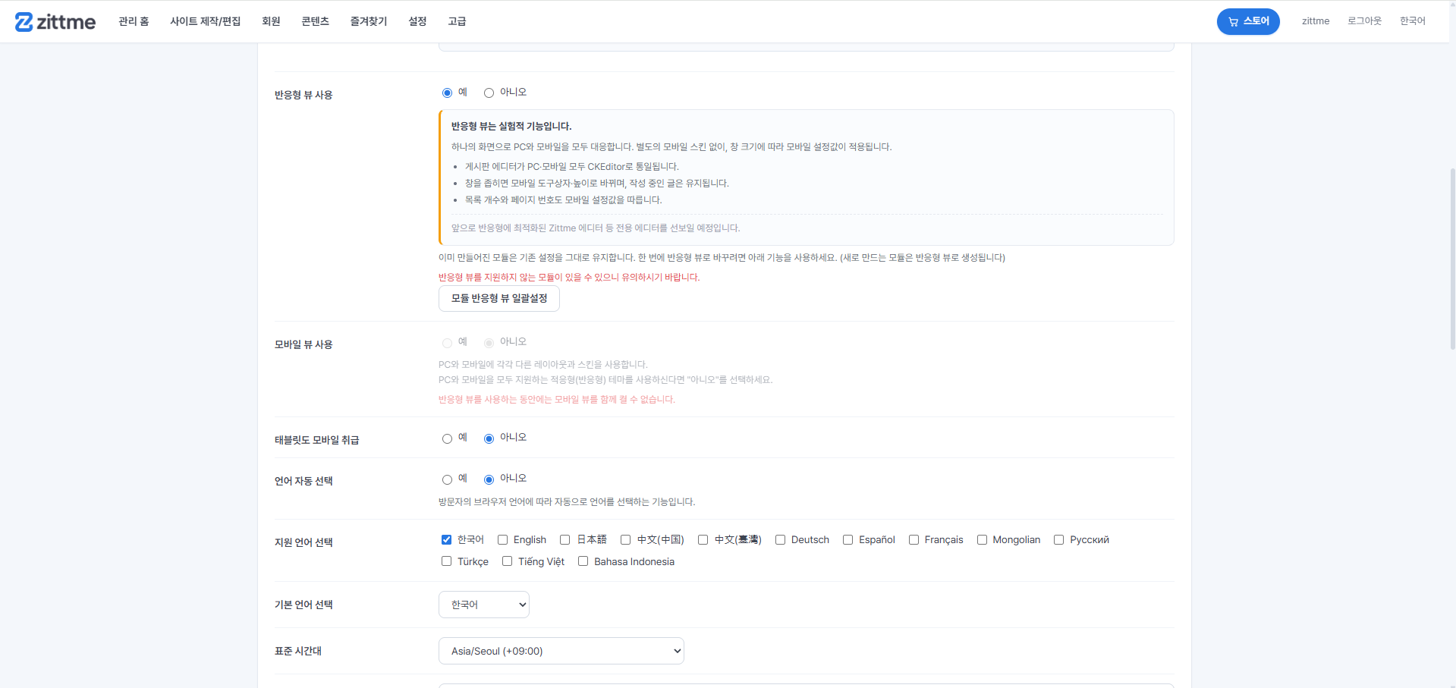Open the 사이트 제작/편집 menu
The height and width of the screenshot is (688, 1456).
coord(205,21)
